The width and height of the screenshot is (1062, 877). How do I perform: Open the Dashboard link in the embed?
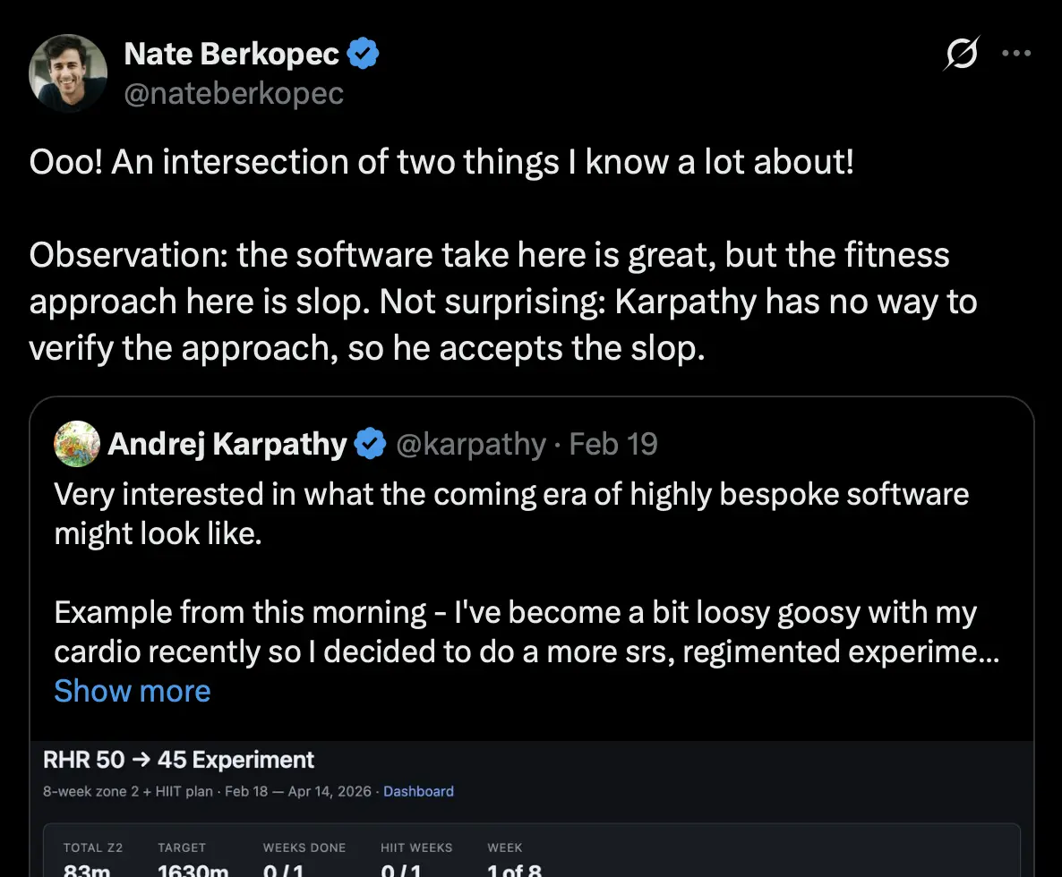[418, 791]
